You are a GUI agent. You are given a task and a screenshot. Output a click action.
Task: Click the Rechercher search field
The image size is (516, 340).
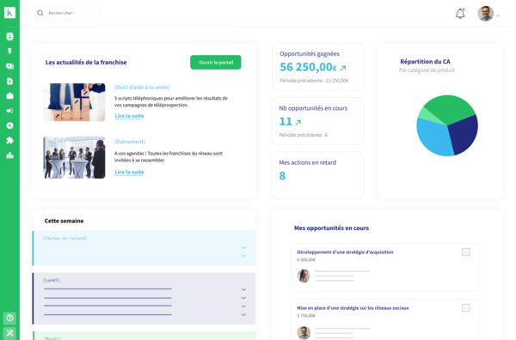pyautogui.click(x=67, y=13)
